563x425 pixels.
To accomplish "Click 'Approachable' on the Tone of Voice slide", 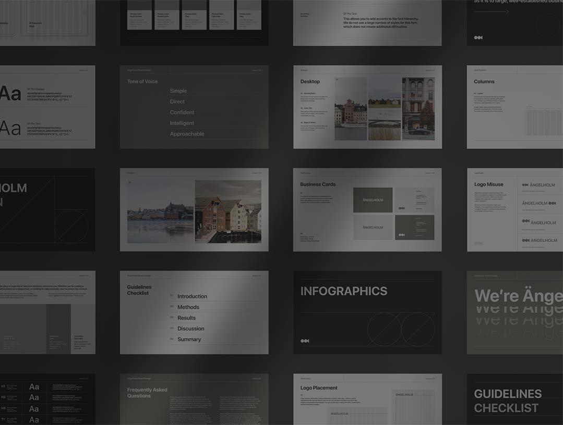I will click(187, 134).
